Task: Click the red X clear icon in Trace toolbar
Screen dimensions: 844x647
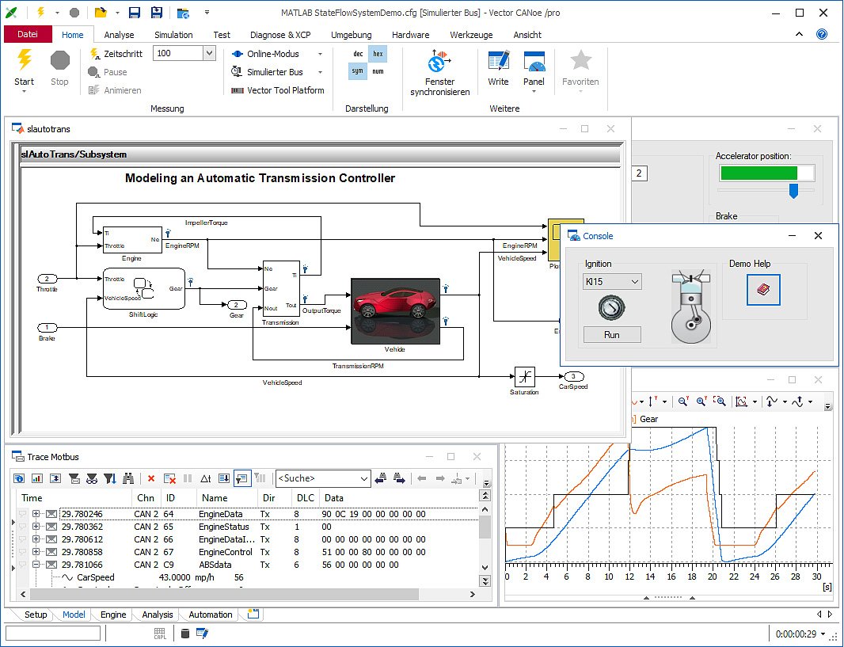Action: click(152, 478)
